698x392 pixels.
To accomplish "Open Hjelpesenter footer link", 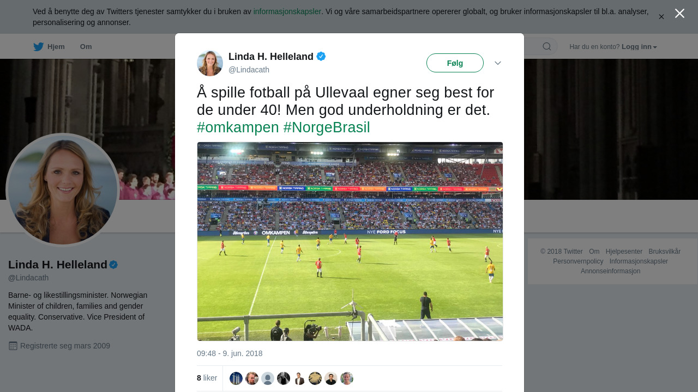I will click(x=624, y=252).
